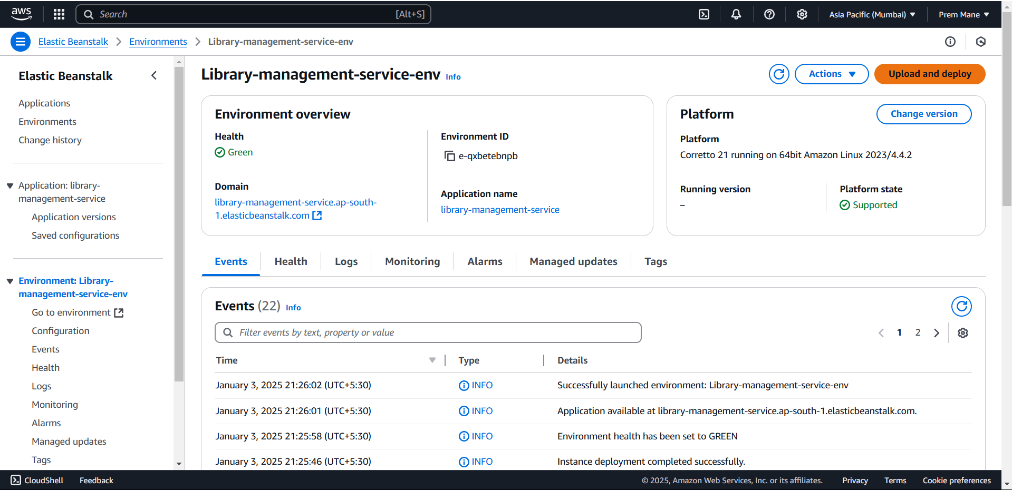Refresh the Events list
The height and width of the screenshot is (490, 1012).
click(961, 306)
